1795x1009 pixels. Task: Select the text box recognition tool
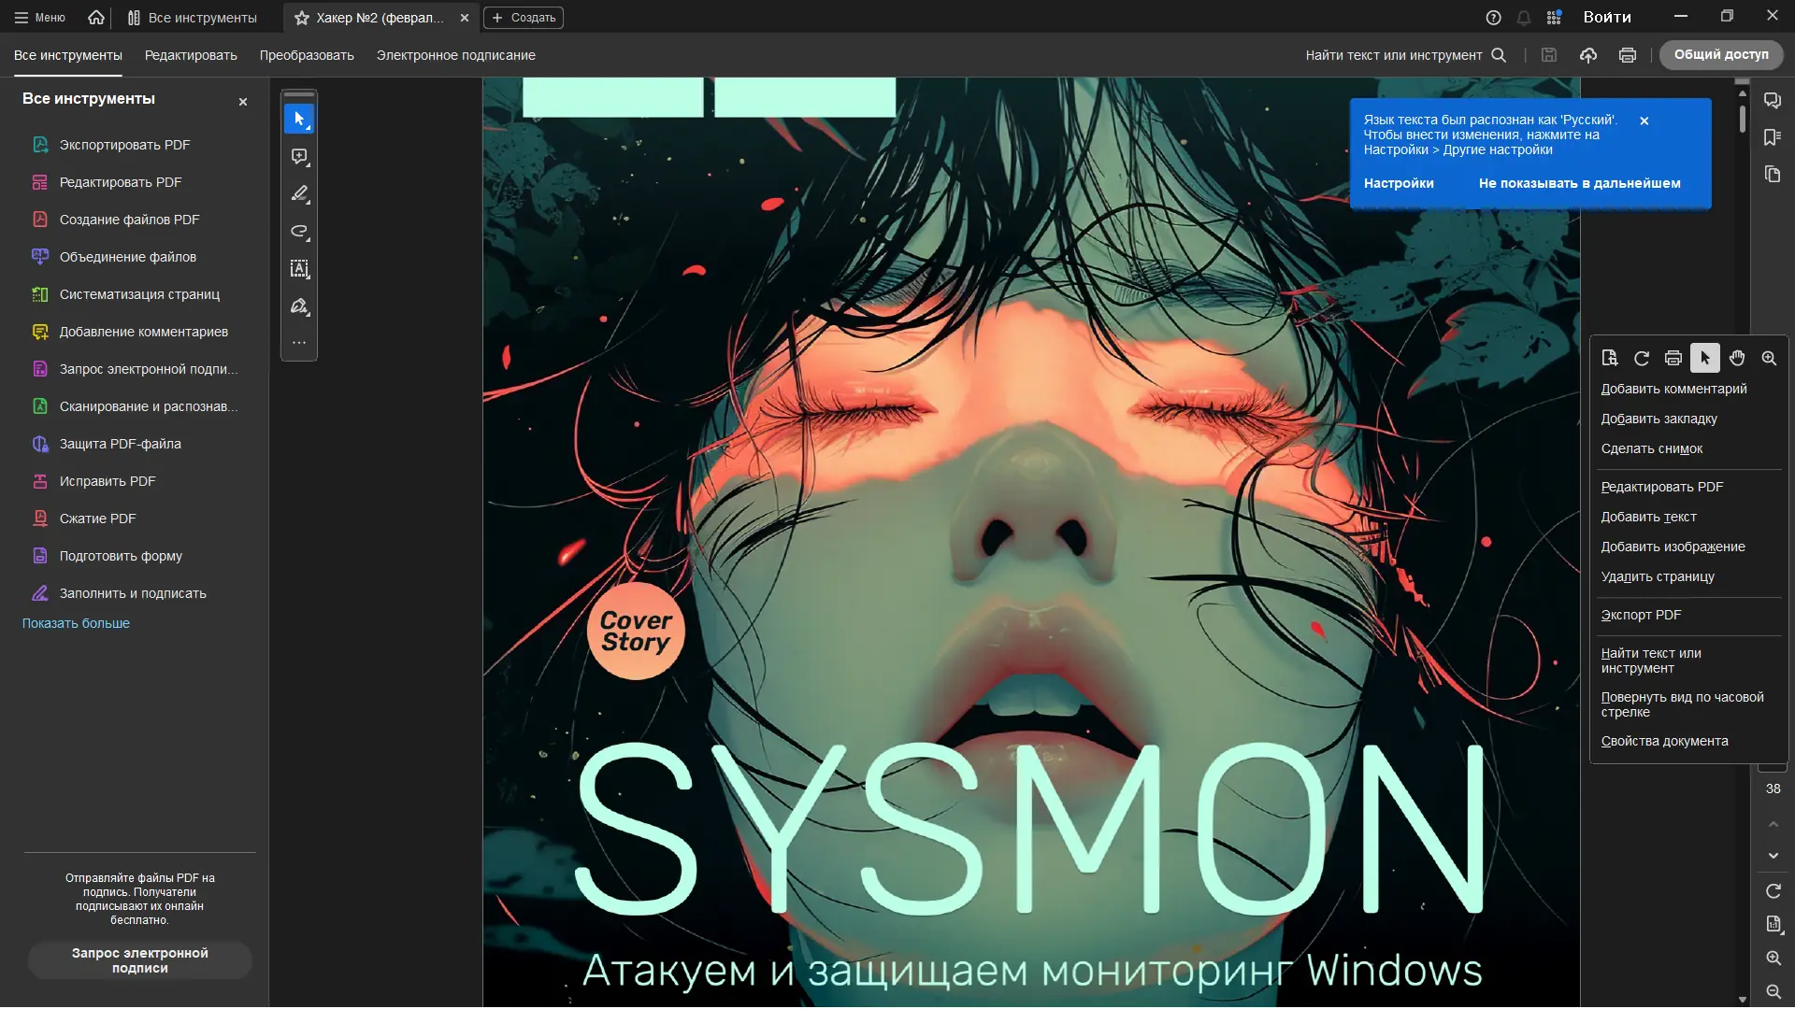[299, 269]
